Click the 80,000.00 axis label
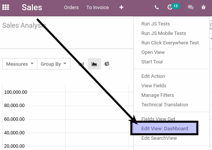 pyautogui.click(x=14, y=106)
